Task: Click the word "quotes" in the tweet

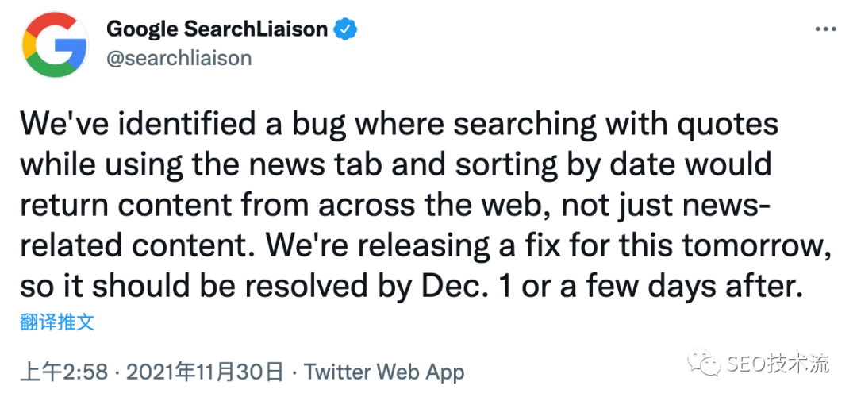Action: pyautogui.click(x=726, y=125)
